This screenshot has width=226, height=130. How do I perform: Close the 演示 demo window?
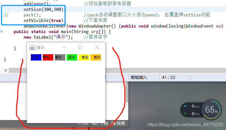tap(97, 47)
